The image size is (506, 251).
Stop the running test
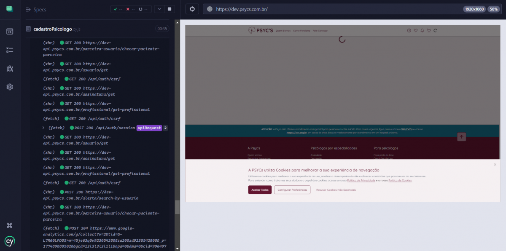coord(170,9)
